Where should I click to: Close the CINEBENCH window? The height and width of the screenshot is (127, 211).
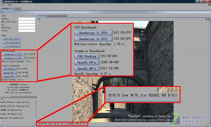pos(207,1)
